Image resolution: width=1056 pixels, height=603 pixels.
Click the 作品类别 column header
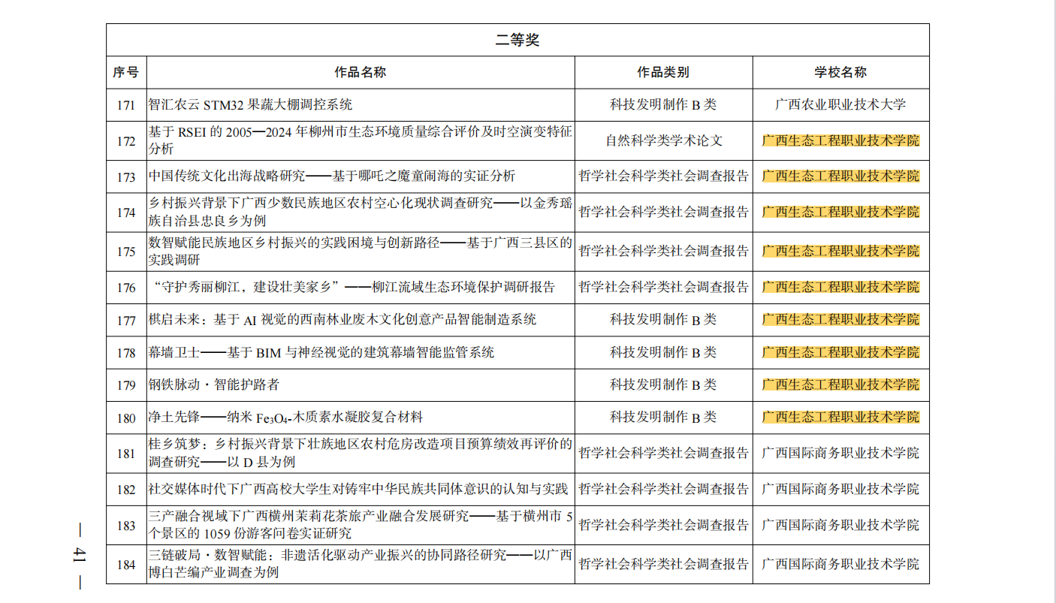pos(663,73)
